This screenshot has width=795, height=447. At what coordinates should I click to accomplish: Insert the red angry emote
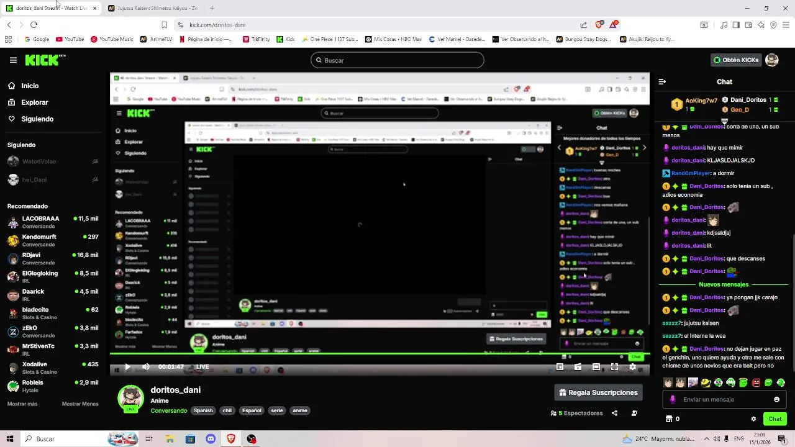(756, 383)
